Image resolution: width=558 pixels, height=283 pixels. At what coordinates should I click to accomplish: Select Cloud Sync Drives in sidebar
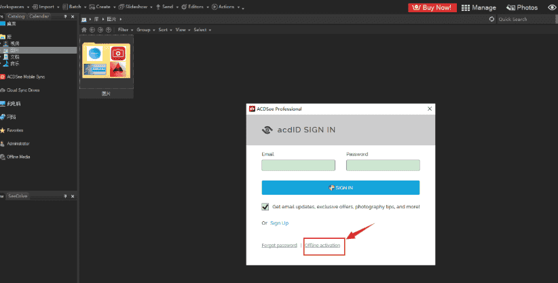pyautogui.click(x=23, y=90)
